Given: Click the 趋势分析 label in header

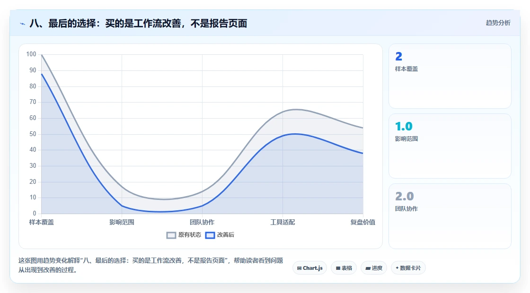Looking at the screenshot, I should tap(498, 23).
